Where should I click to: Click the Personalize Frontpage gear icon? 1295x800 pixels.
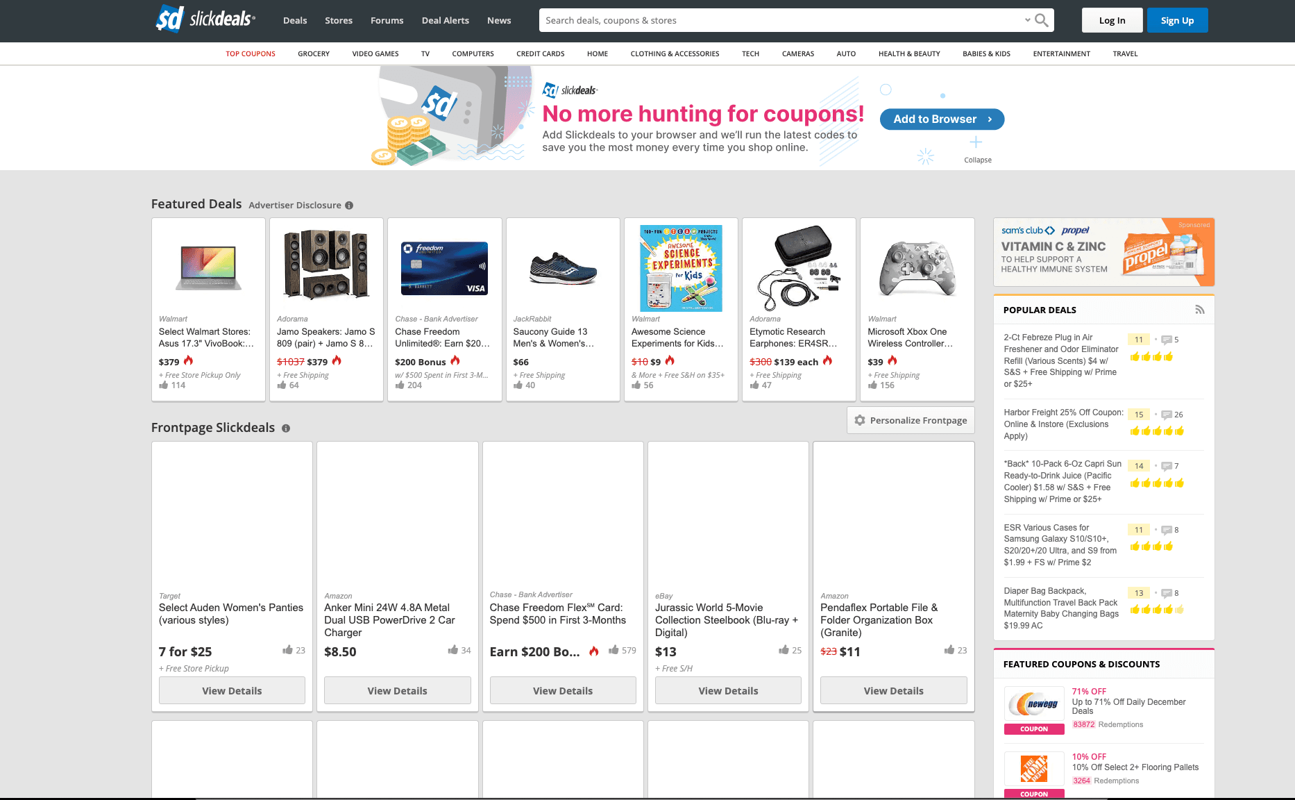(x=860, y=420)
